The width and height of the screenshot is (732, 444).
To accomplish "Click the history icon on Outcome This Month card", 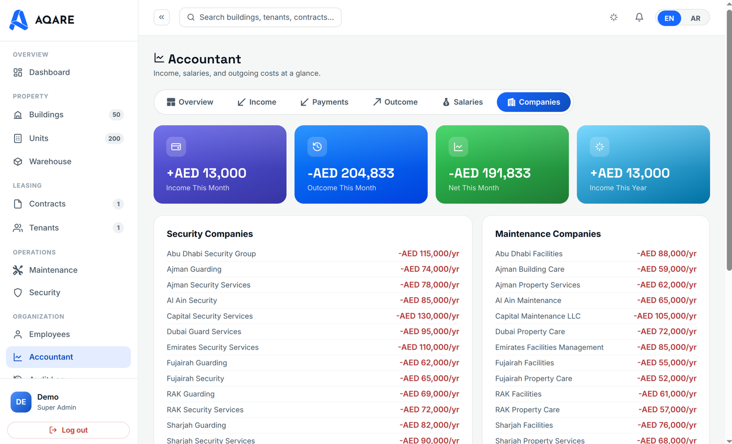I will pos(317,147).
